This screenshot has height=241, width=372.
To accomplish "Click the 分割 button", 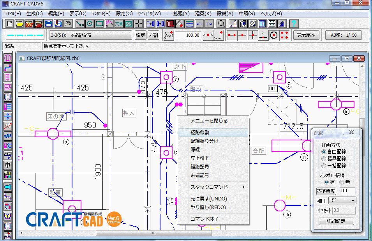I will click(x=153, y=35).
